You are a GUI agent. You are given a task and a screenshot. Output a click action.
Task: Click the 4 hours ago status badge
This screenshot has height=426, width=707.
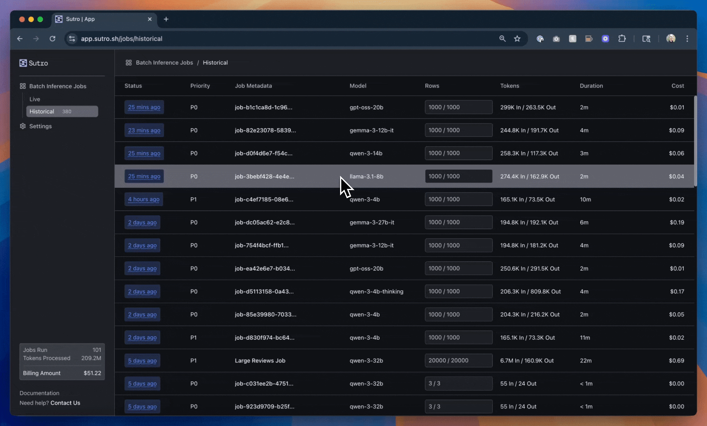tap(144, 200)
